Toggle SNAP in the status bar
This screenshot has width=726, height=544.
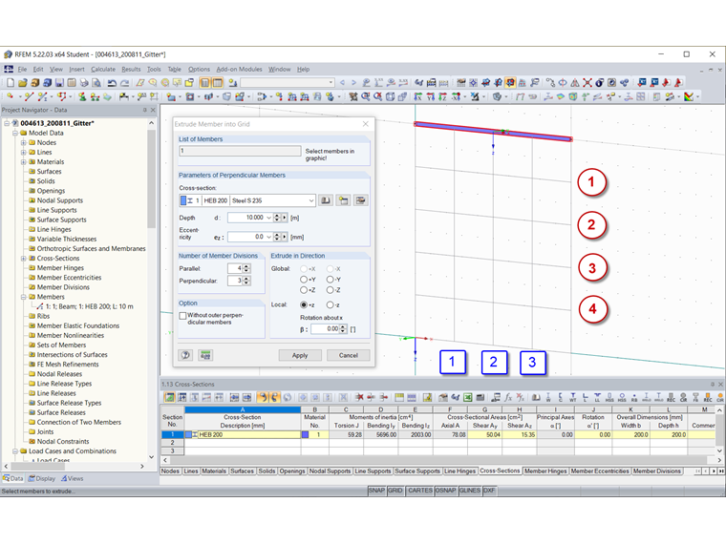(x=377, y=491)
